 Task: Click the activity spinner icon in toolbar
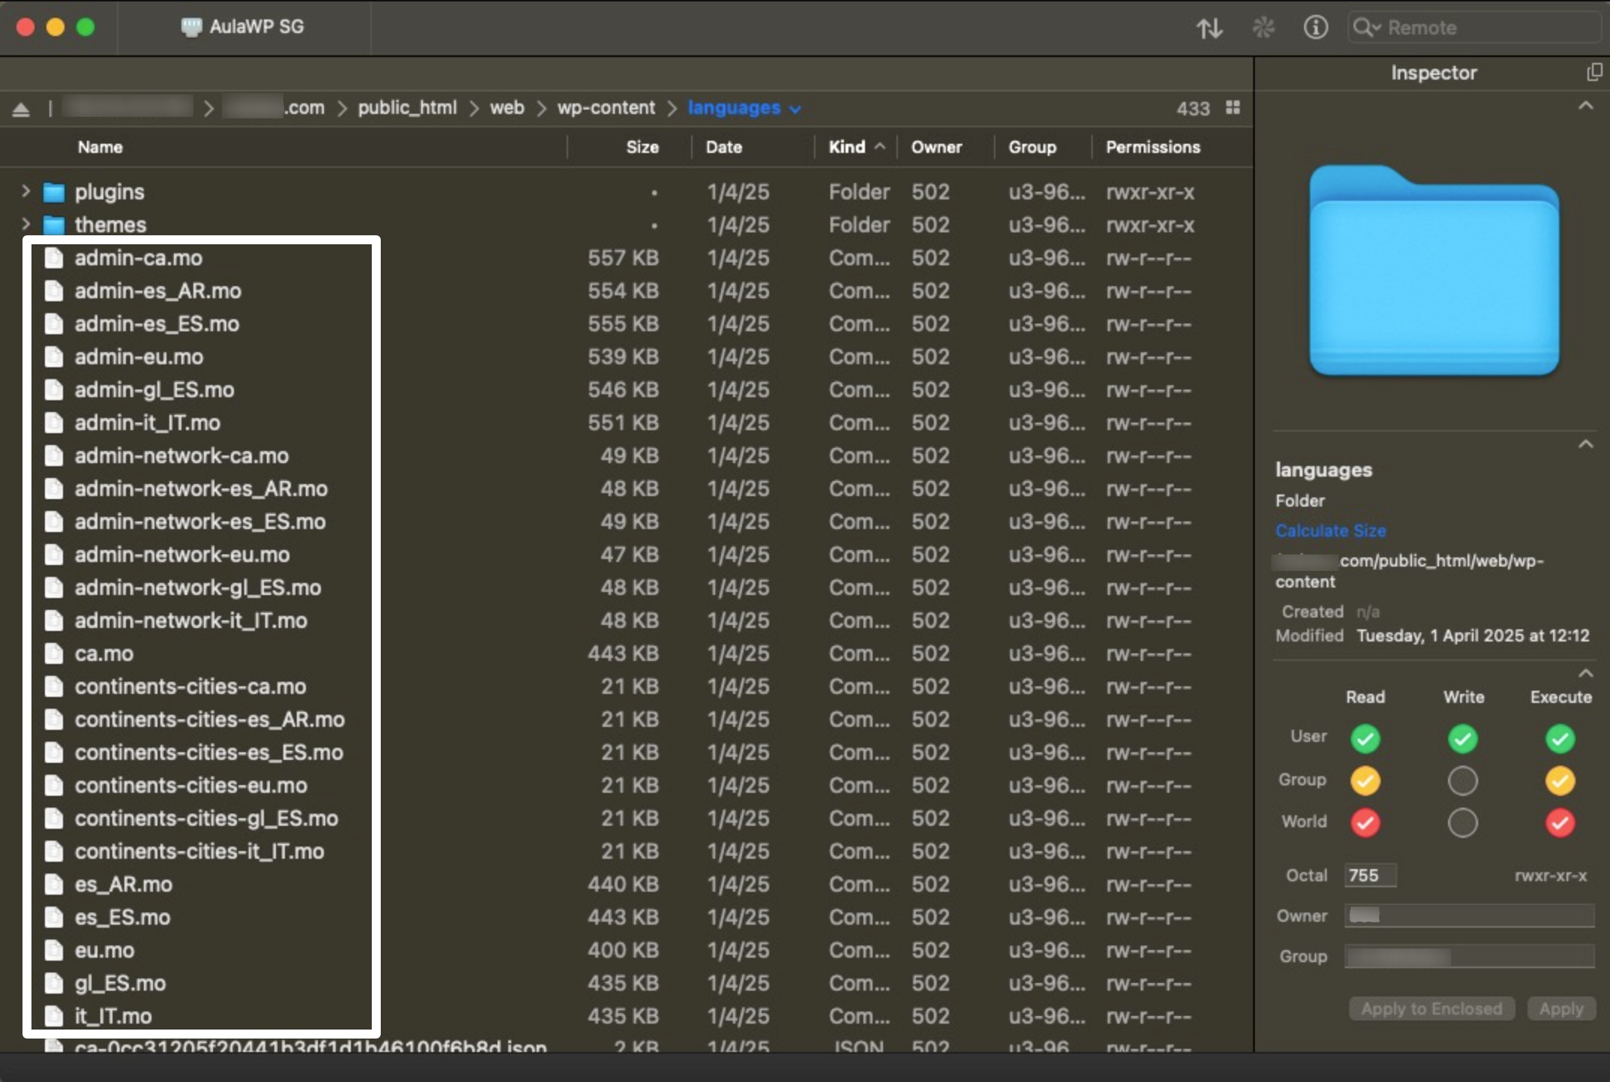coord(1263,28)
